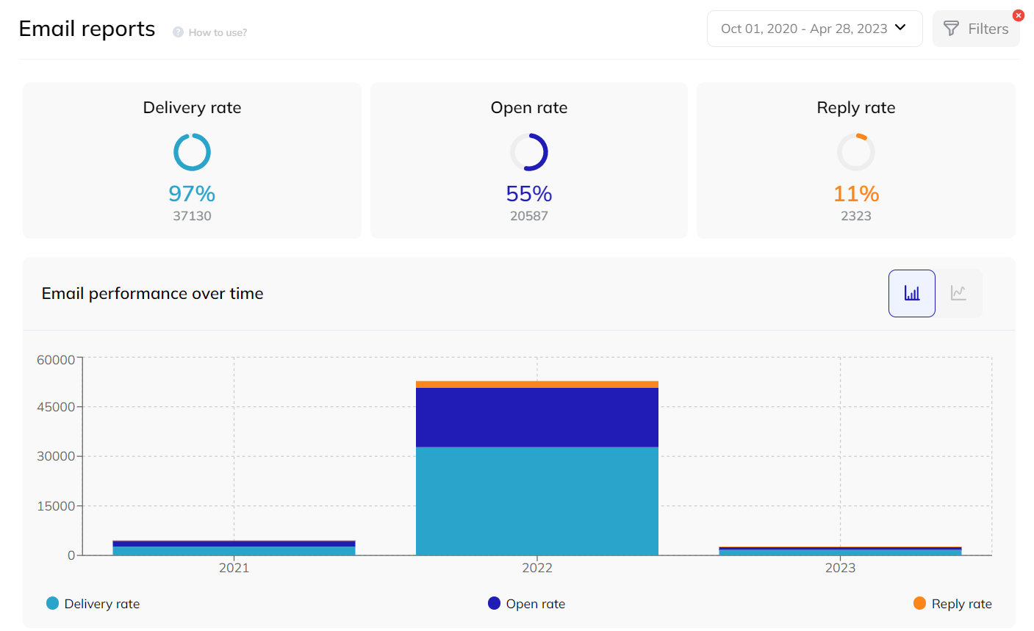Click the 20587 open count
The width and height of the screenshot is (1034, 631).
click(x=529, y=216)
